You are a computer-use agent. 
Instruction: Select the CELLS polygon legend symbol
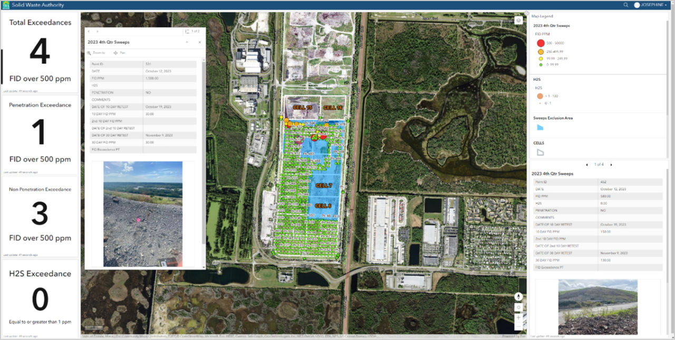tap(539, 152)
